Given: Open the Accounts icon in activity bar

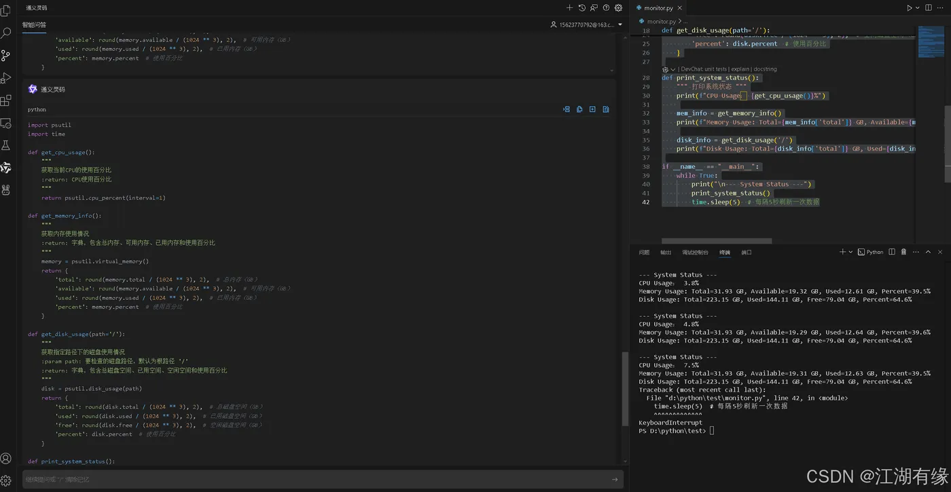Looking at the screenshot, I should point(6,459).
